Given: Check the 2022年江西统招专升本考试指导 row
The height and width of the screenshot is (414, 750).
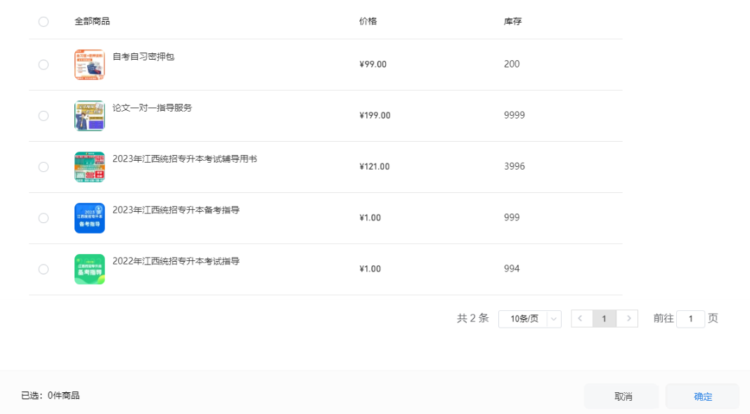Looking at the screenshot, I should pos(44,269).
